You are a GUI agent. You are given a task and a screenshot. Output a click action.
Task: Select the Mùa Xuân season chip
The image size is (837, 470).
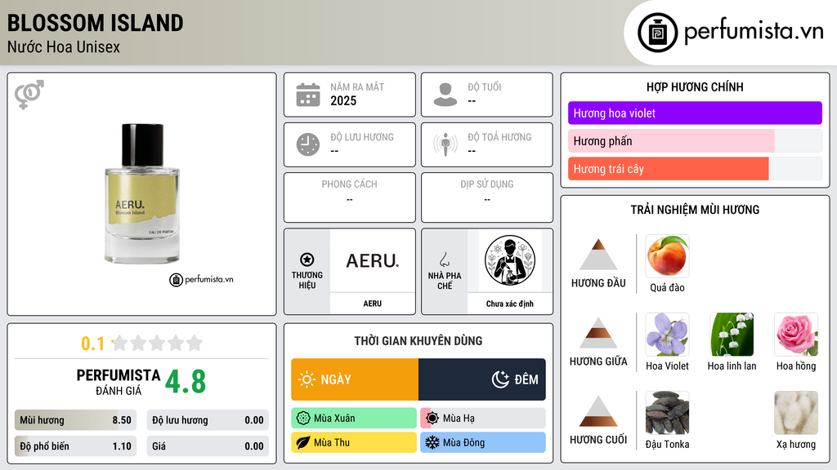pos(354,419)
